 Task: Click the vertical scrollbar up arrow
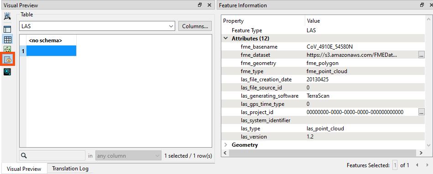click(x=428, y=19)
